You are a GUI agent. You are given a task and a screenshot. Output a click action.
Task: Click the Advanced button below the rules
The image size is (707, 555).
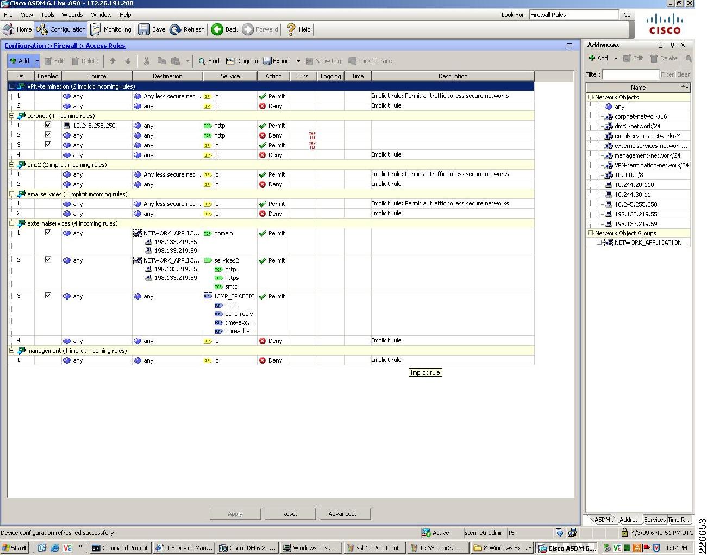pyautogui.click(x=345, y=513)
